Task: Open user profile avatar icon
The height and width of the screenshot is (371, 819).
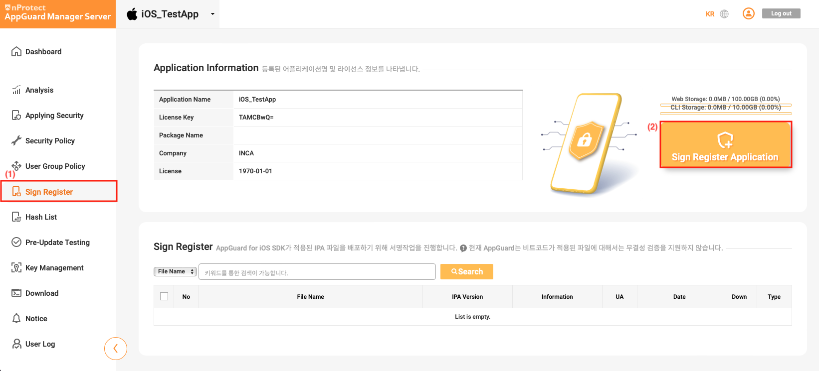Action: pos(748,13)
